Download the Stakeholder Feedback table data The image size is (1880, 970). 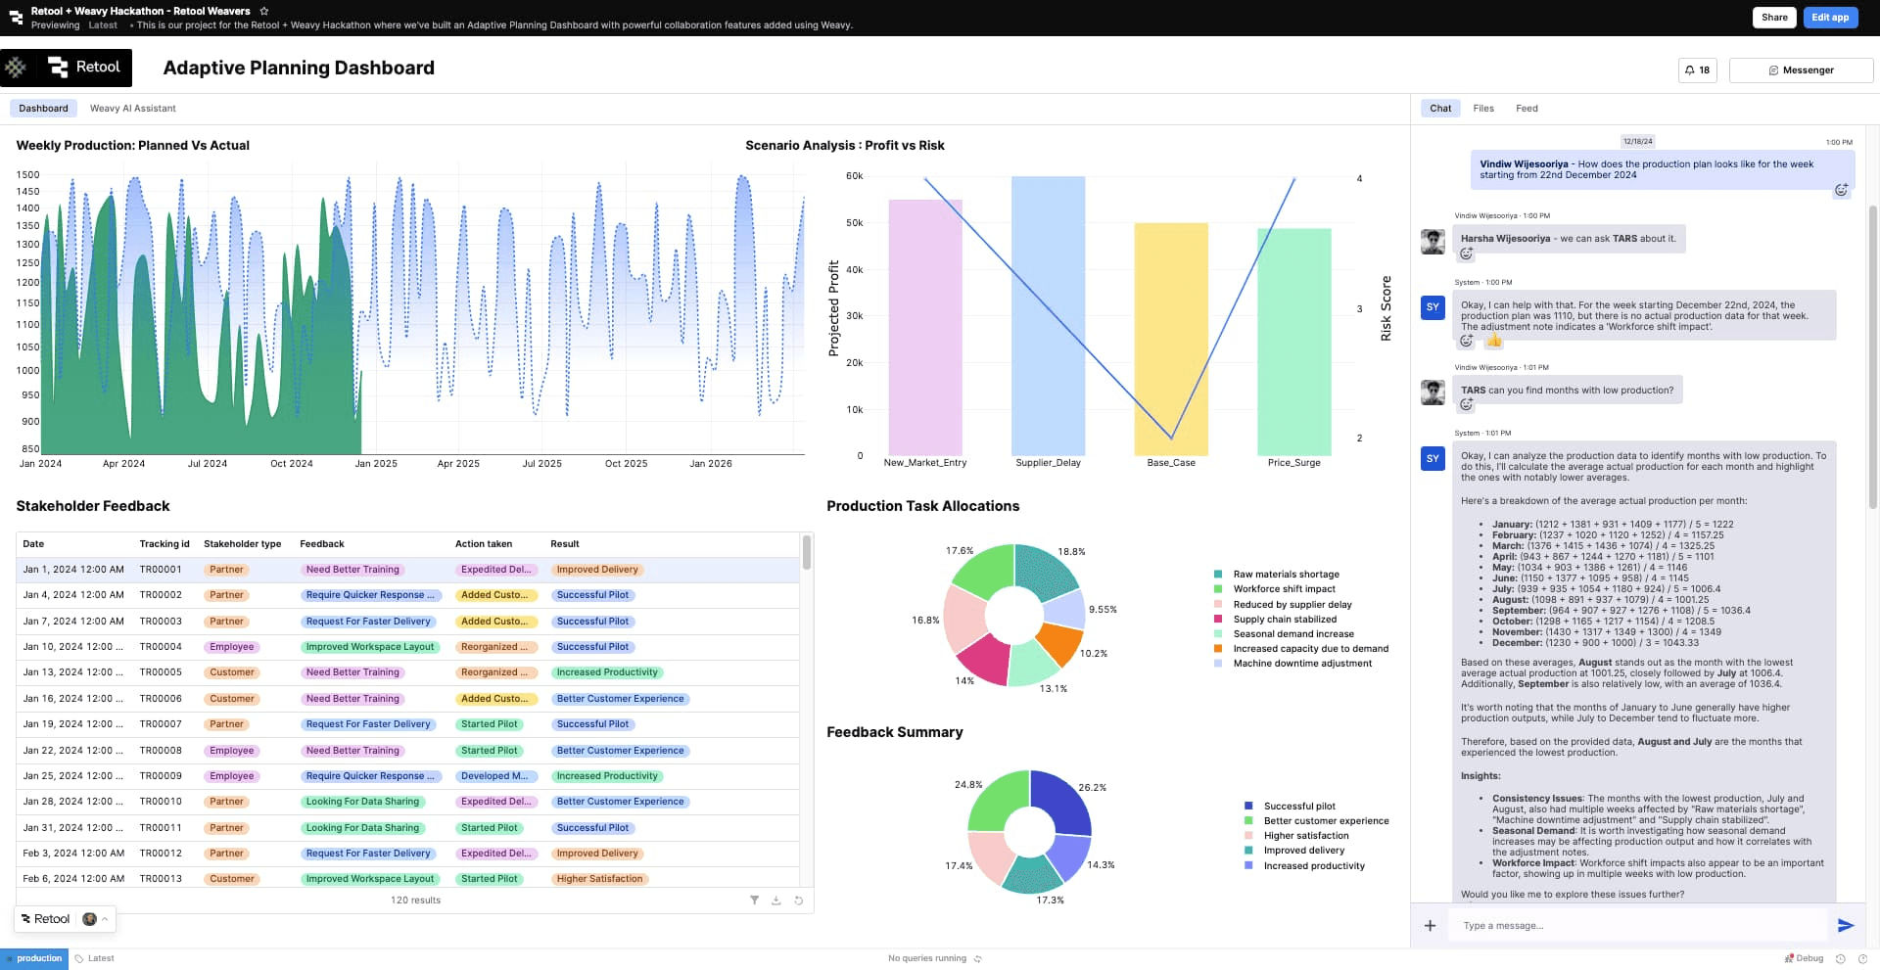[775, 900]
